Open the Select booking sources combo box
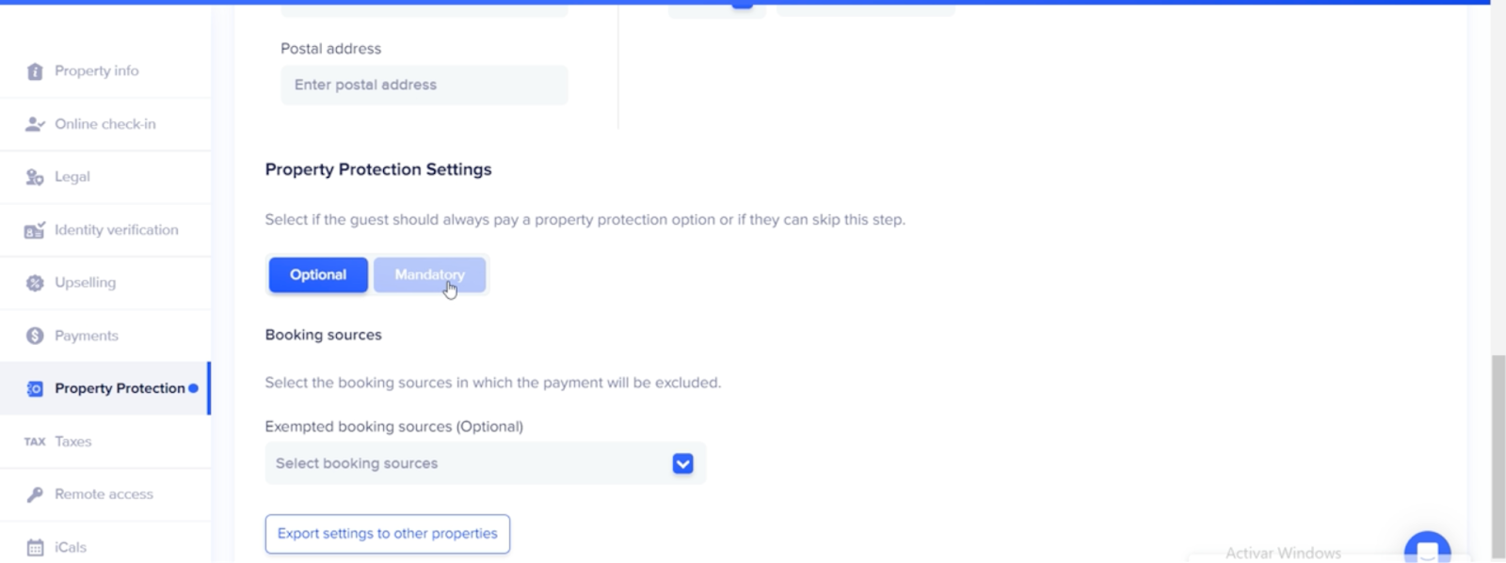The height and width of the screenshot is (563, 1506). point(471,463)
